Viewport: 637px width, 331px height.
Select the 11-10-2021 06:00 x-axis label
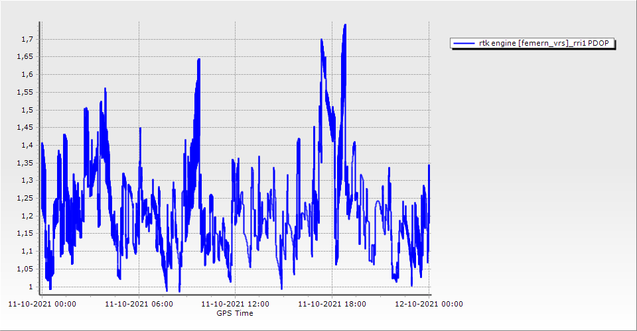click(139, 305)
